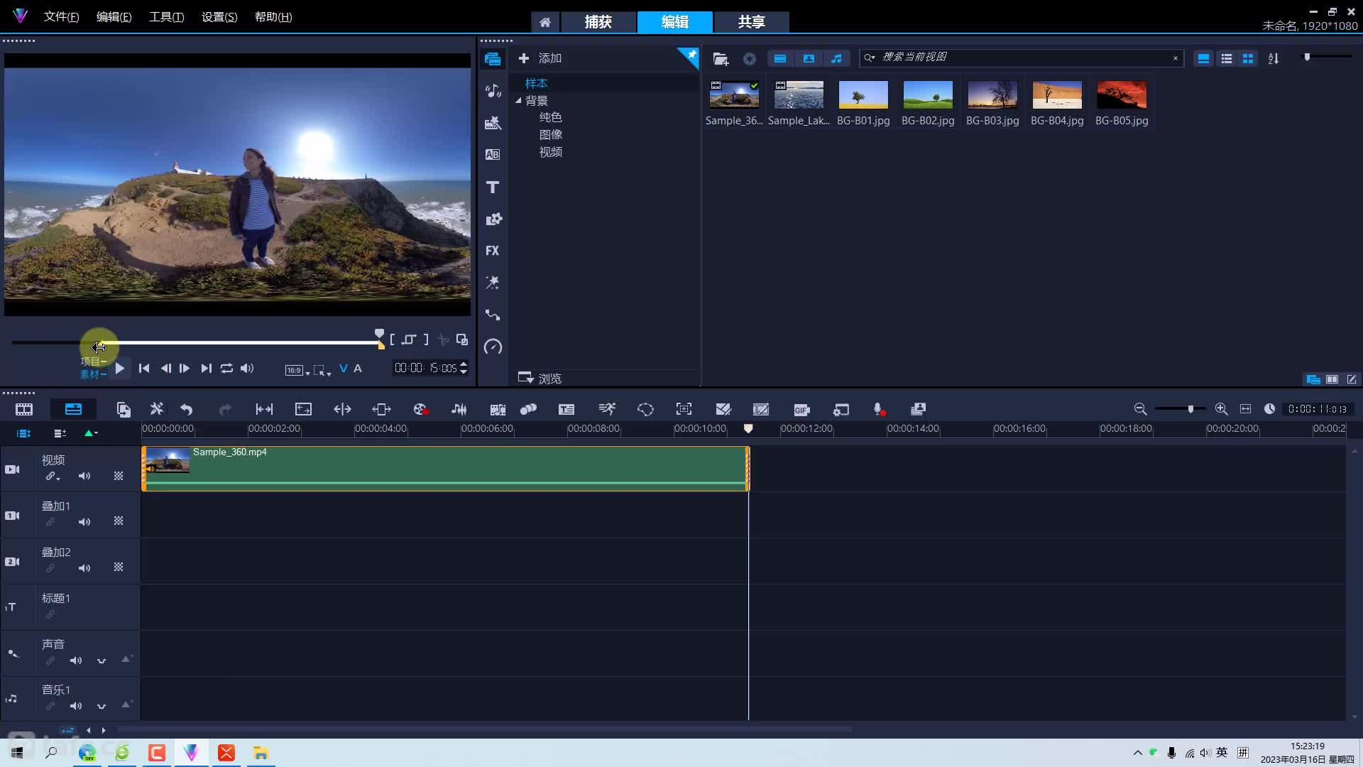Open the Sound library sidebar icon
Image resolution: width=1363 pixels, height=767 pixels.
(493, 91)
